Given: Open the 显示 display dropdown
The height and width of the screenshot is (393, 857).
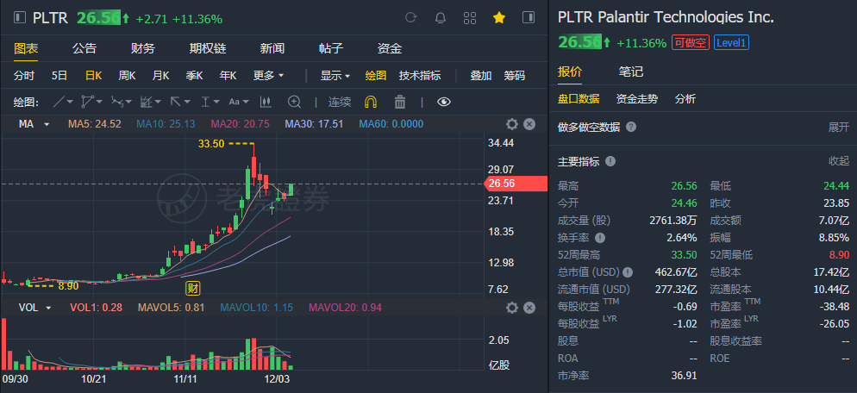Looking at the screenshot, I should click(335, 76).
